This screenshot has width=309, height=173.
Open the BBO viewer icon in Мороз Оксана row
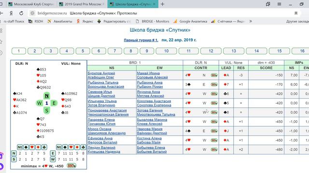(x=214, y=131)
